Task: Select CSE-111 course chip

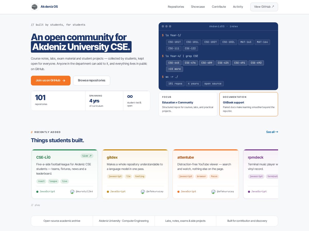Action: click(174, 49)
